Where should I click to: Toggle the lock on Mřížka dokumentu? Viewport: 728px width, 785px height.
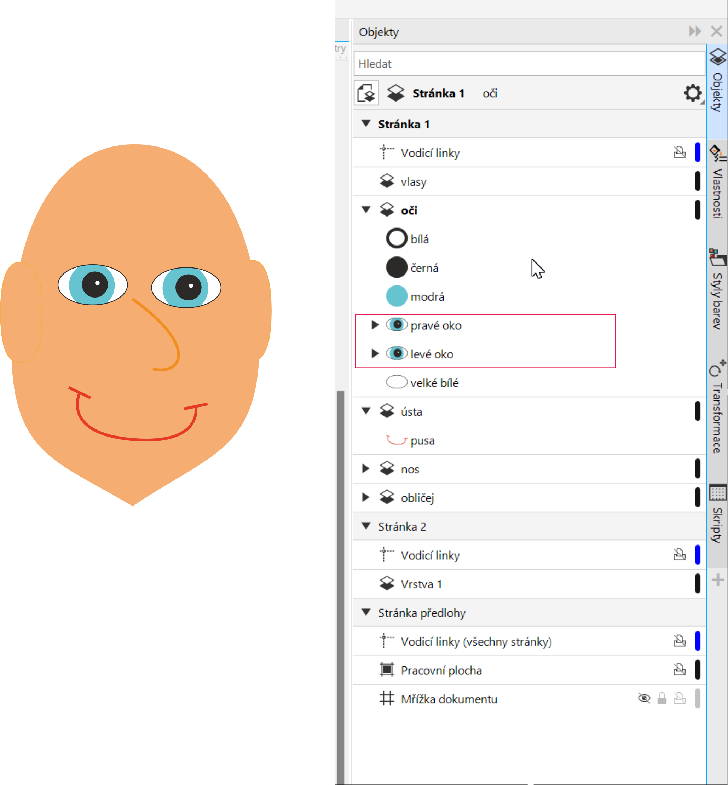coord(662,699)
